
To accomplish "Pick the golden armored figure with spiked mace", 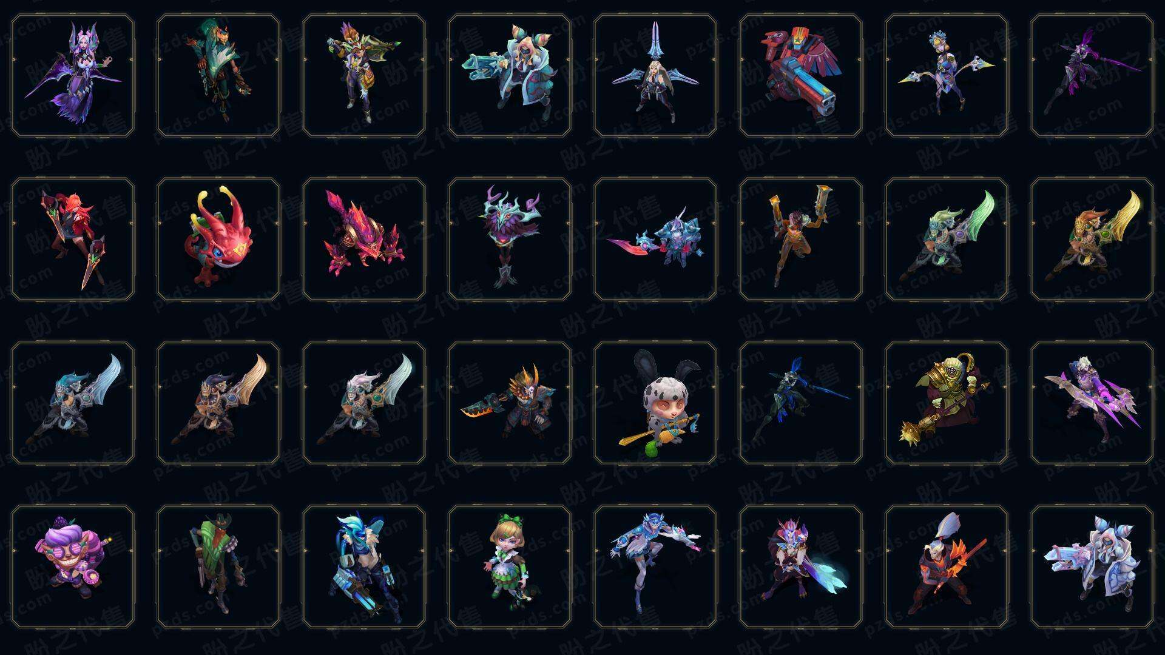I will (x=947, y=403).
